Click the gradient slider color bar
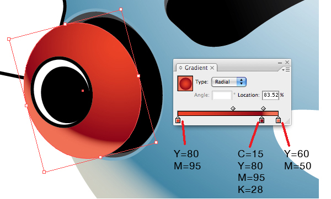Image resolution: width=331 pixels, height=199 pixels. [x=228, y=114]
